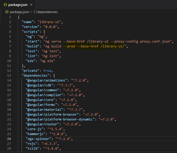This screenshot has width=177, height=153.
Task: Select the package.json editor tab label
Action: click(18, 5)
